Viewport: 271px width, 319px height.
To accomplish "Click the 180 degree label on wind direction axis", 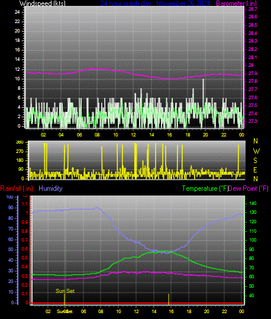I will (x=20, y=160).
